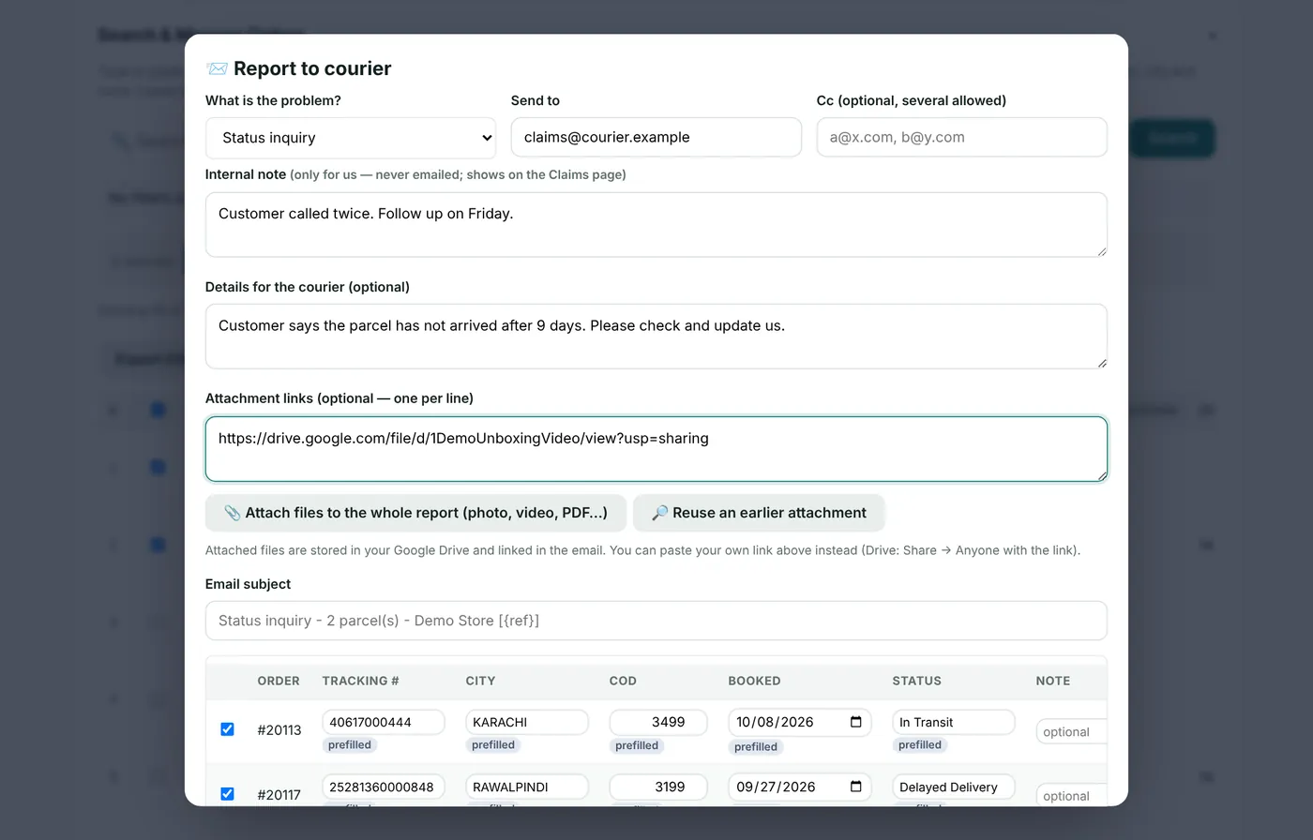Edit tracking number 40617000444
The height and width of the screenshot is (840, 1313).
[x=384, y=722]
